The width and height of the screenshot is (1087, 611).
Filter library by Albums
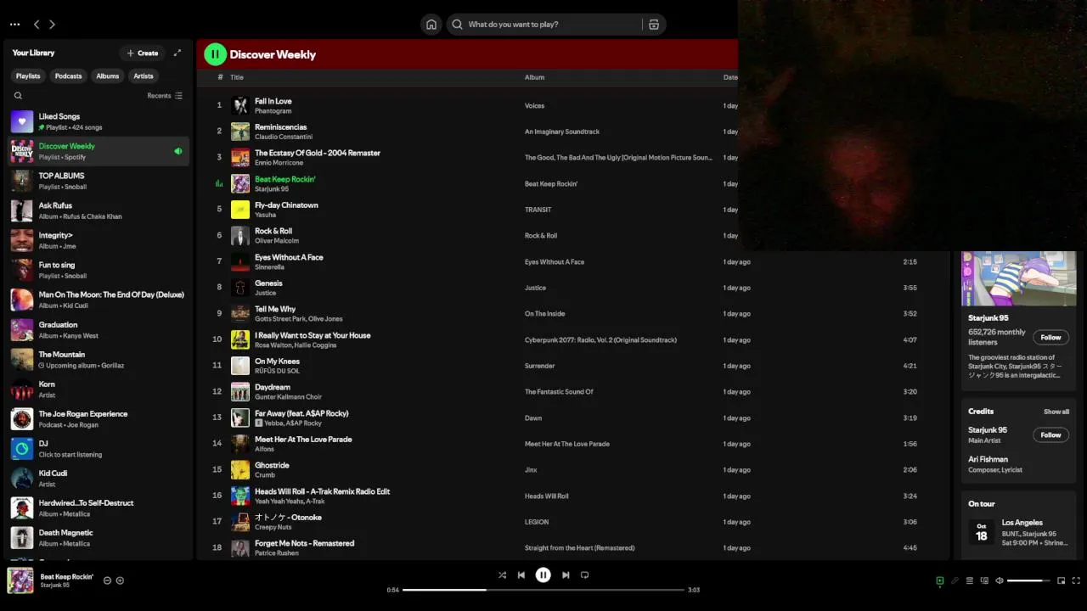coord(108,76)
